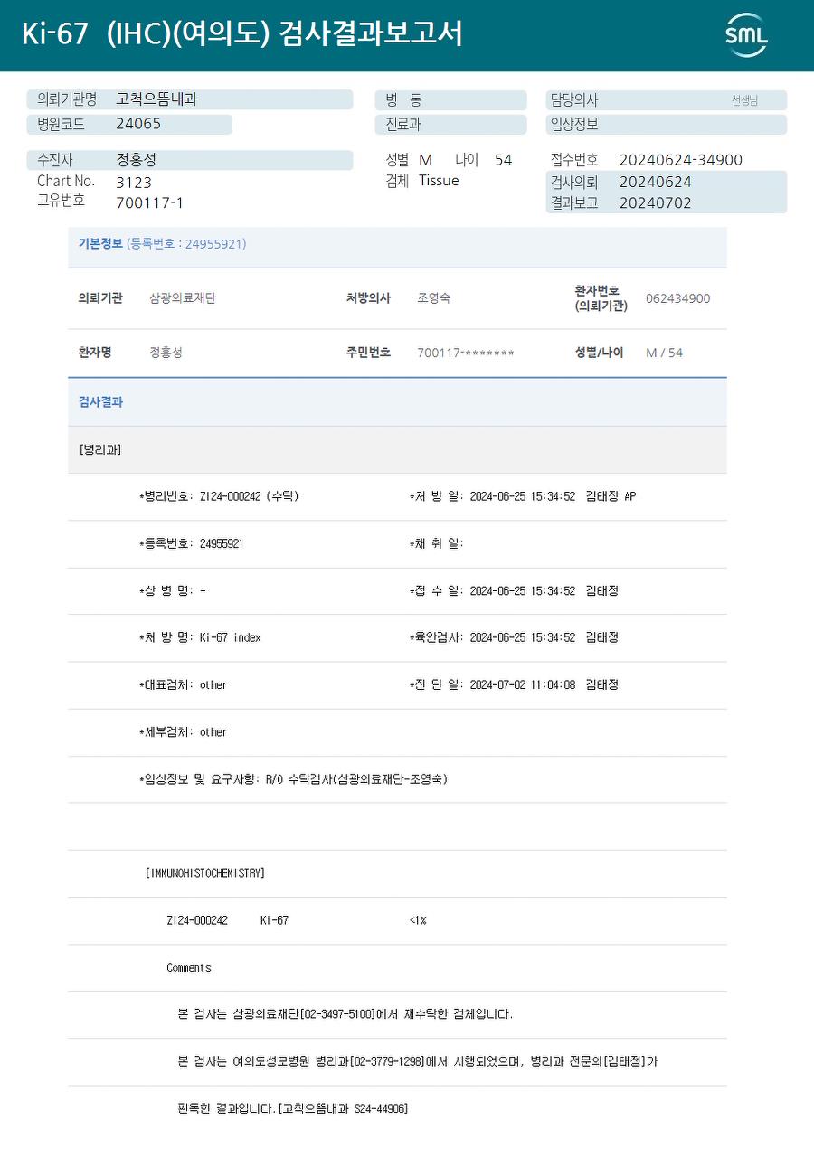Screen dimensions: 814x1149
Task: Click the '*대표검체: other' line
Action: tap(182, 684)
